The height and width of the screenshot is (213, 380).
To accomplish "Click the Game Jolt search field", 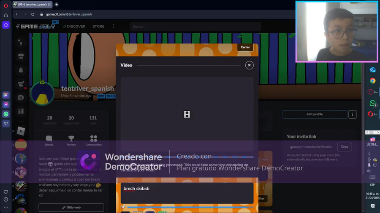I will pyautogui.click(x=195, y=27).
